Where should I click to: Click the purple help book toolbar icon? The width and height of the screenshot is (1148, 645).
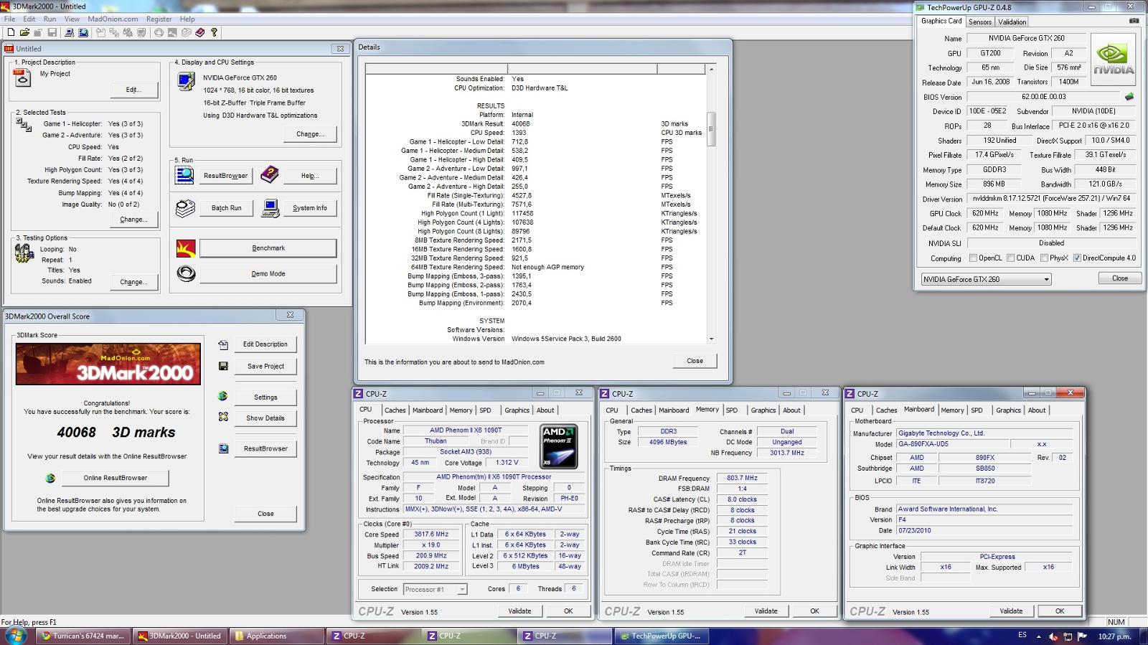pos(200,32)
